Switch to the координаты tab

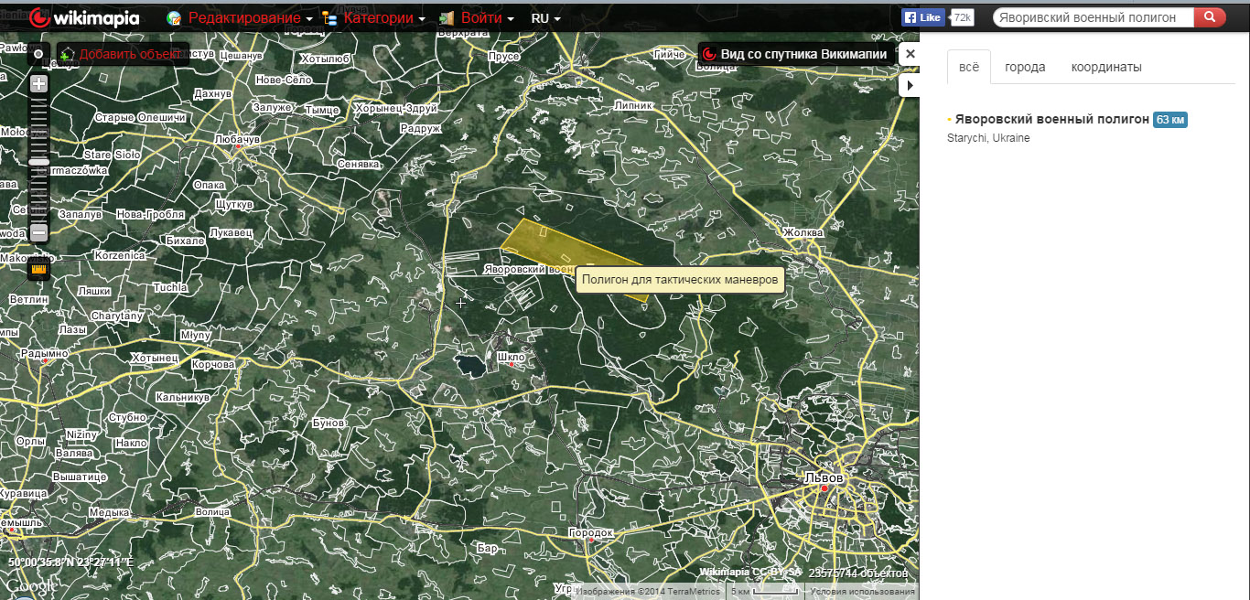(x=1106, y=67)
